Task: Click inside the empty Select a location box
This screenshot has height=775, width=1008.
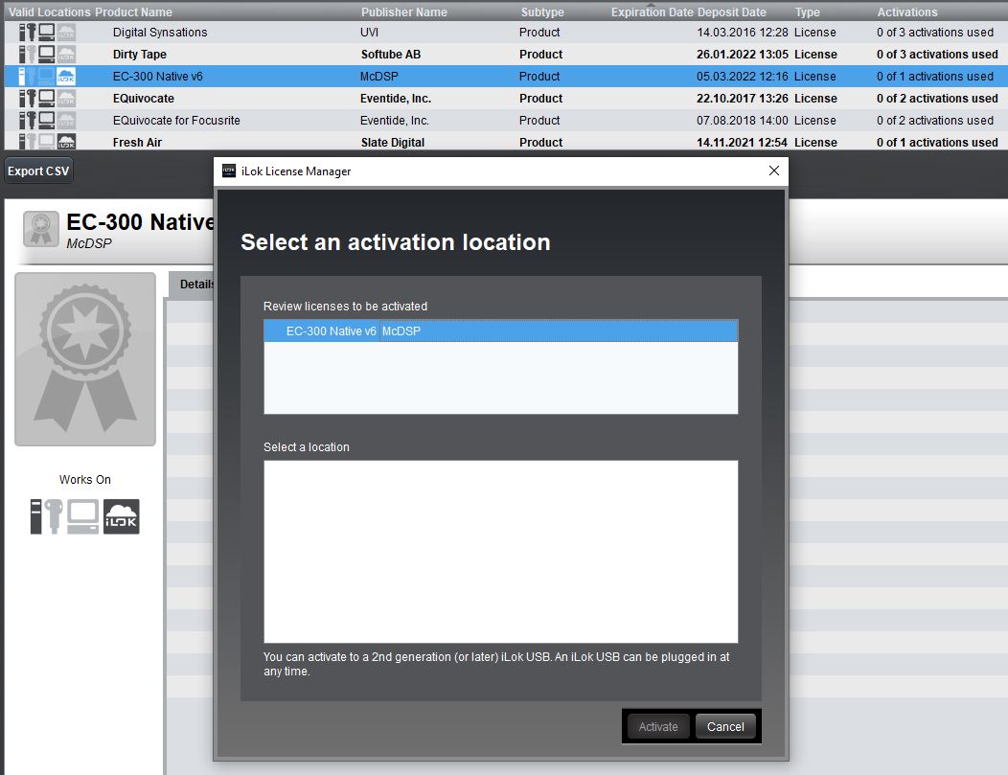Action: tap(500, 551)
